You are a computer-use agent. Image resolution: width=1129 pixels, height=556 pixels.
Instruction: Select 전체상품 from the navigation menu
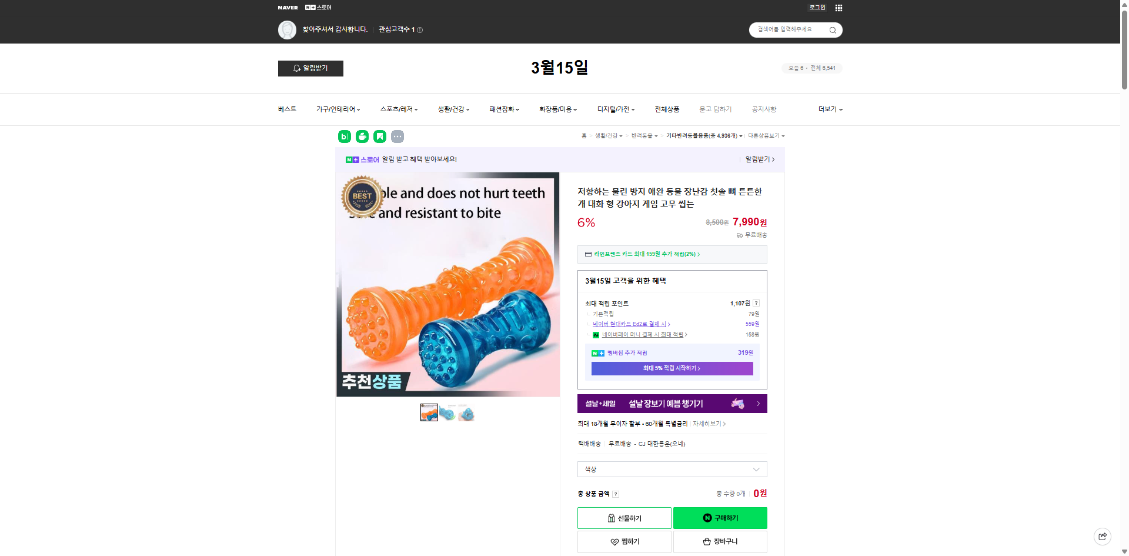point(667,109)
